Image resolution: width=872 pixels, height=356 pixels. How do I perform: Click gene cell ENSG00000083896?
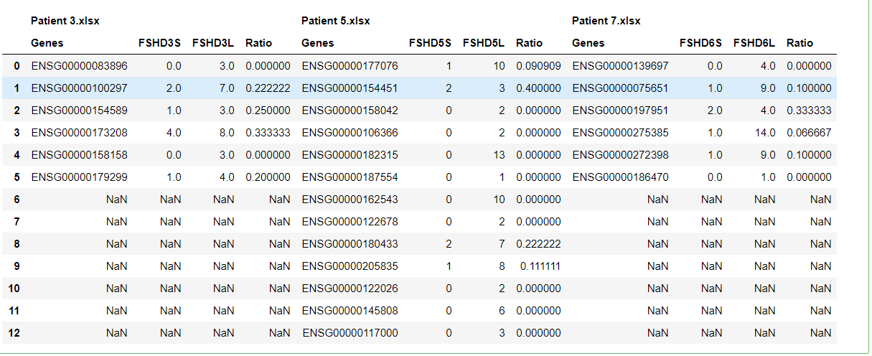[79, 66]
